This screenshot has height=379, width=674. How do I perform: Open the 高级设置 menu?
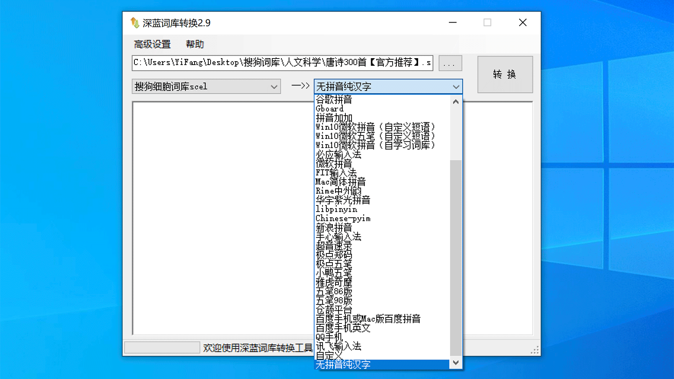coord(152,44)
